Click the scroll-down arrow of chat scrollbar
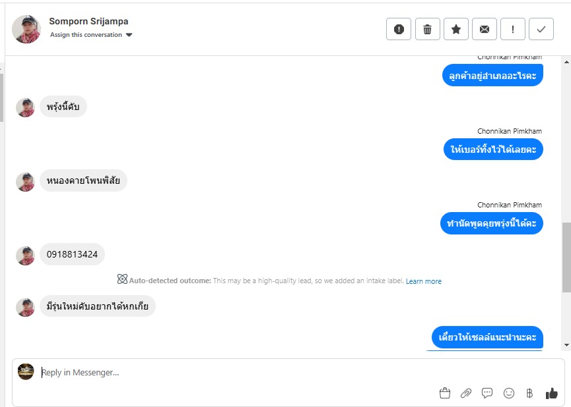 tap(566, 345)
